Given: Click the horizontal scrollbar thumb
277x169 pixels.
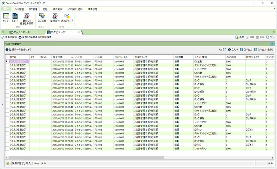Looking at the screenshot, I should click(86, 158).
